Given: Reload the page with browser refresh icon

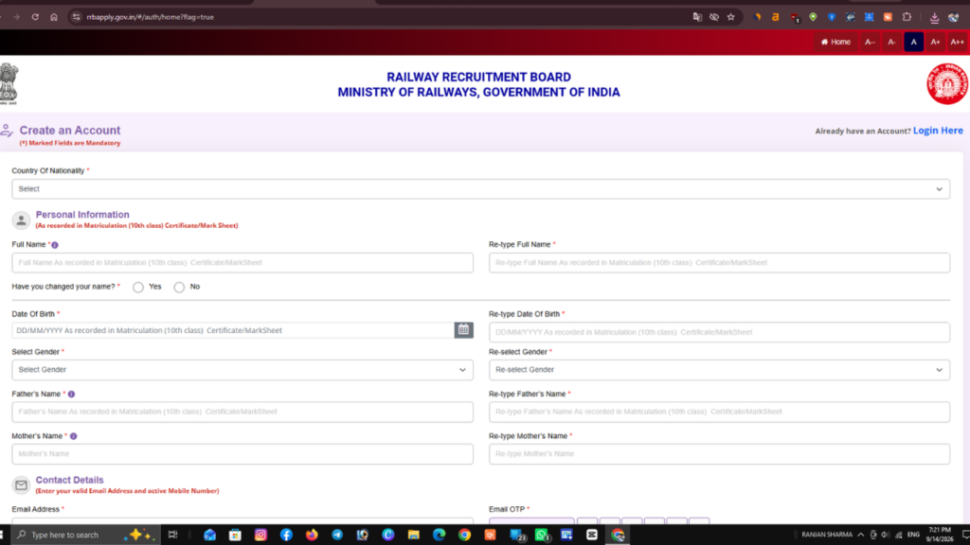Looking at the screenshot, I should coord(35,17).
